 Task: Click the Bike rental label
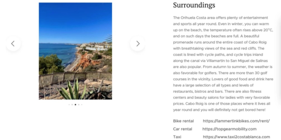183,121
